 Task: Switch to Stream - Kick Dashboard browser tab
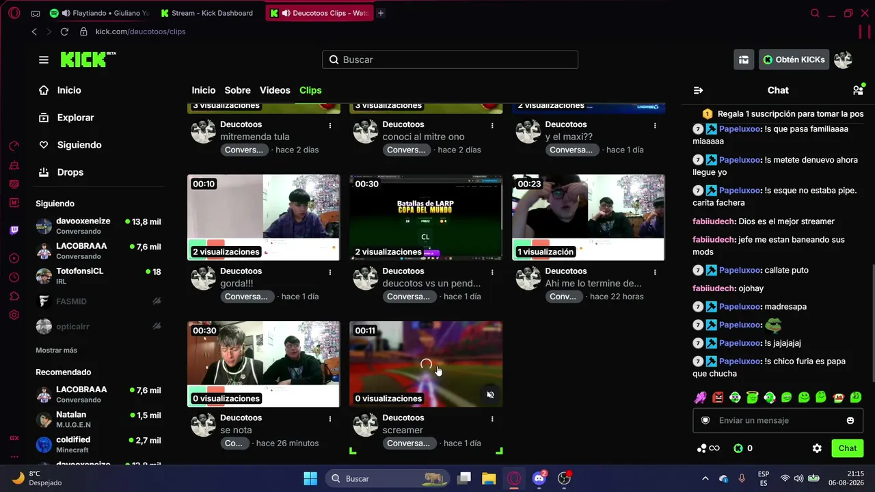(x=208, y=13)
